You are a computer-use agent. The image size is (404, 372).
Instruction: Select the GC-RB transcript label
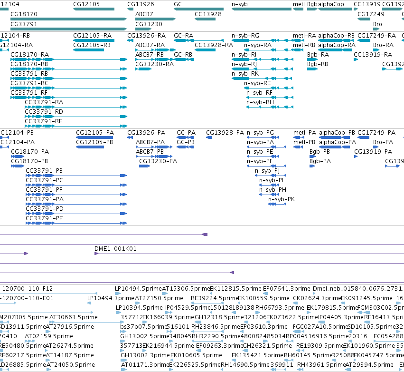point(183,55)
